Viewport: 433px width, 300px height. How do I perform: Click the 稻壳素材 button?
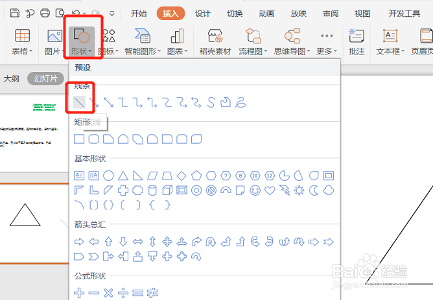click(x=215, y=41)
